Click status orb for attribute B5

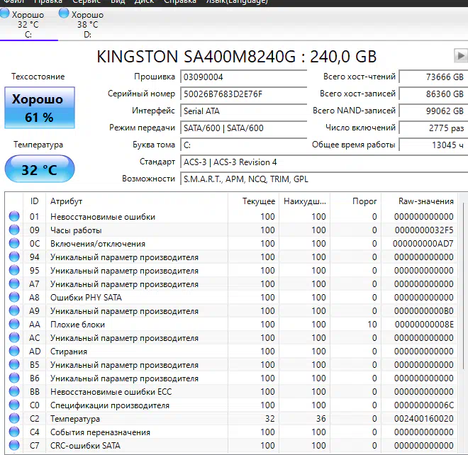[x=14, y=364]
